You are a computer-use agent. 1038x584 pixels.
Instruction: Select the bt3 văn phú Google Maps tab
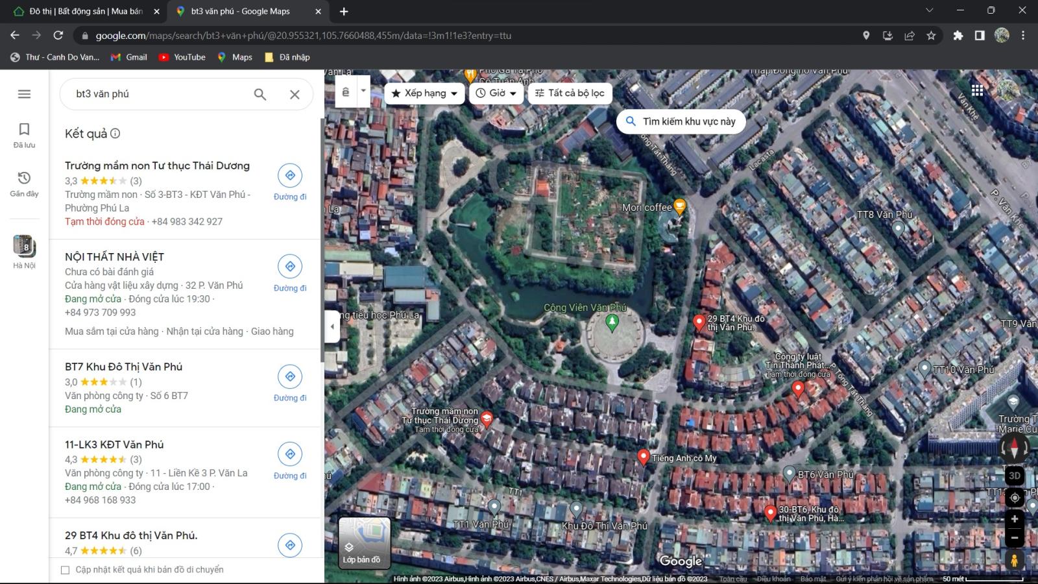point(248,11)
